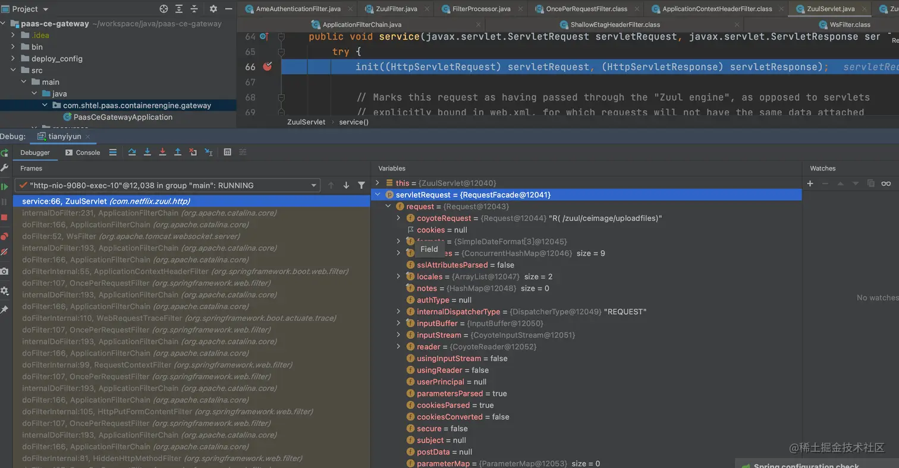
Task: Open debug side settings gear
Action: click(5, 291)
